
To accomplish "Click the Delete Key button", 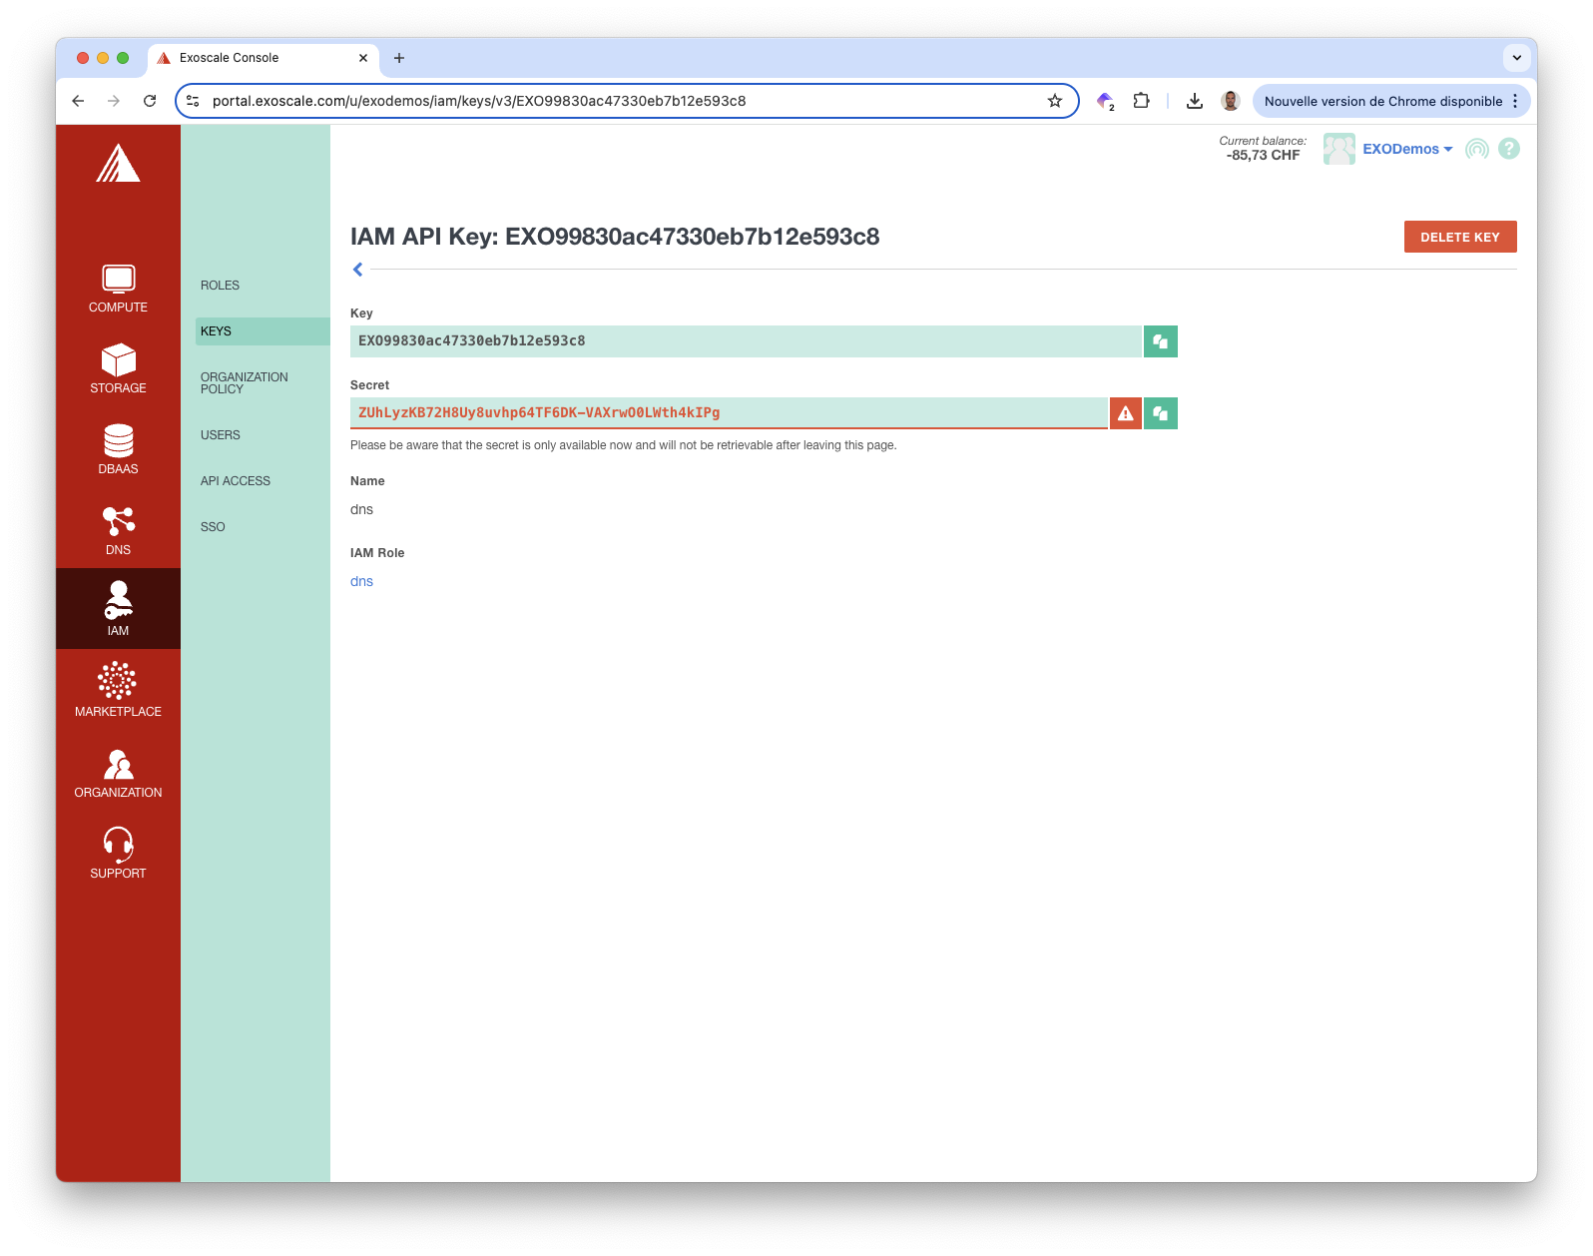I will click(x=1459, y=237).
